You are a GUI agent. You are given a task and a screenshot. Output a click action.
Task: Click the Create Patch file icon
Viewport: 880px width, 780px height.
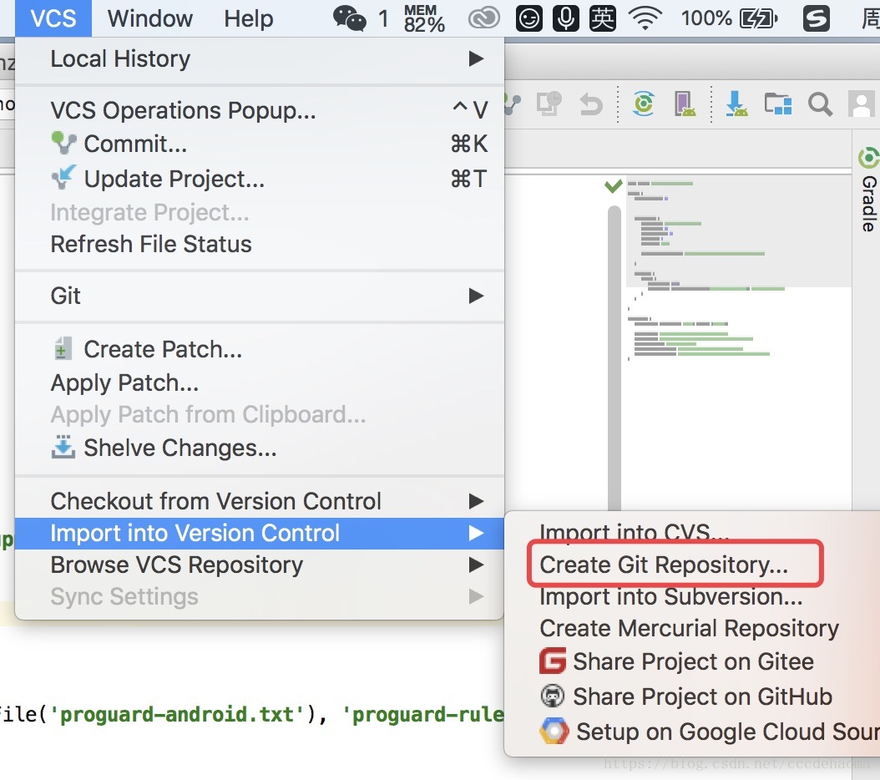[63, 348]
